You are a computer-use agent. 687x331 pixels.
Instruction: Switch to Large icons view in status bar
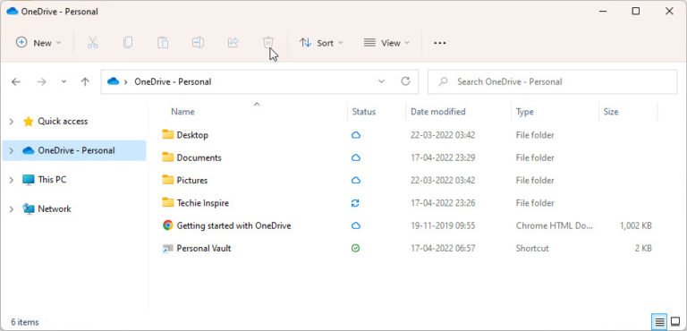click(675, 322)
